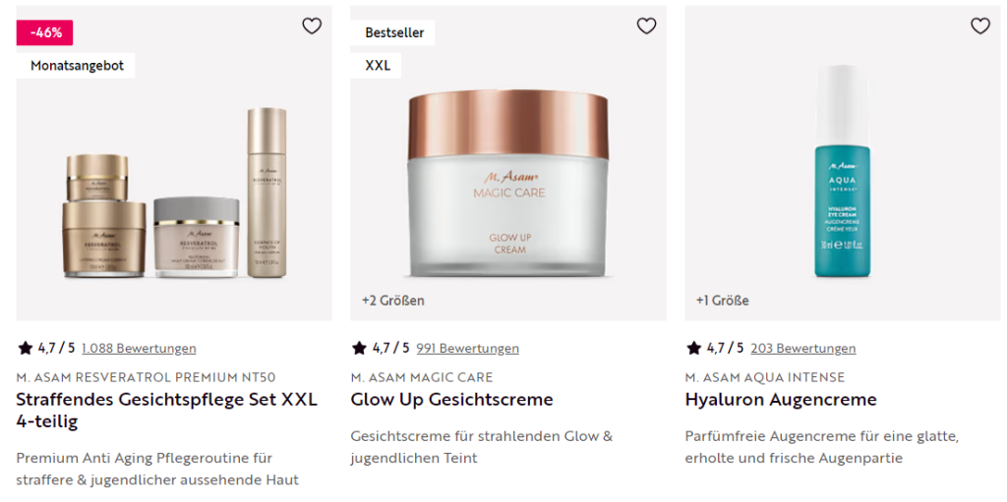1007x502 pixels.
Task: Click the Bestseller badge on Glow Up Cream
Action: point(393,32)
